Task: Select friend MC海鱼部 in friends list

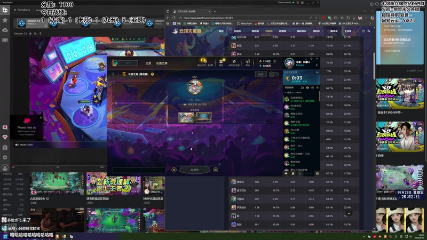Action: pyautogui.click(x=301, y=107)
